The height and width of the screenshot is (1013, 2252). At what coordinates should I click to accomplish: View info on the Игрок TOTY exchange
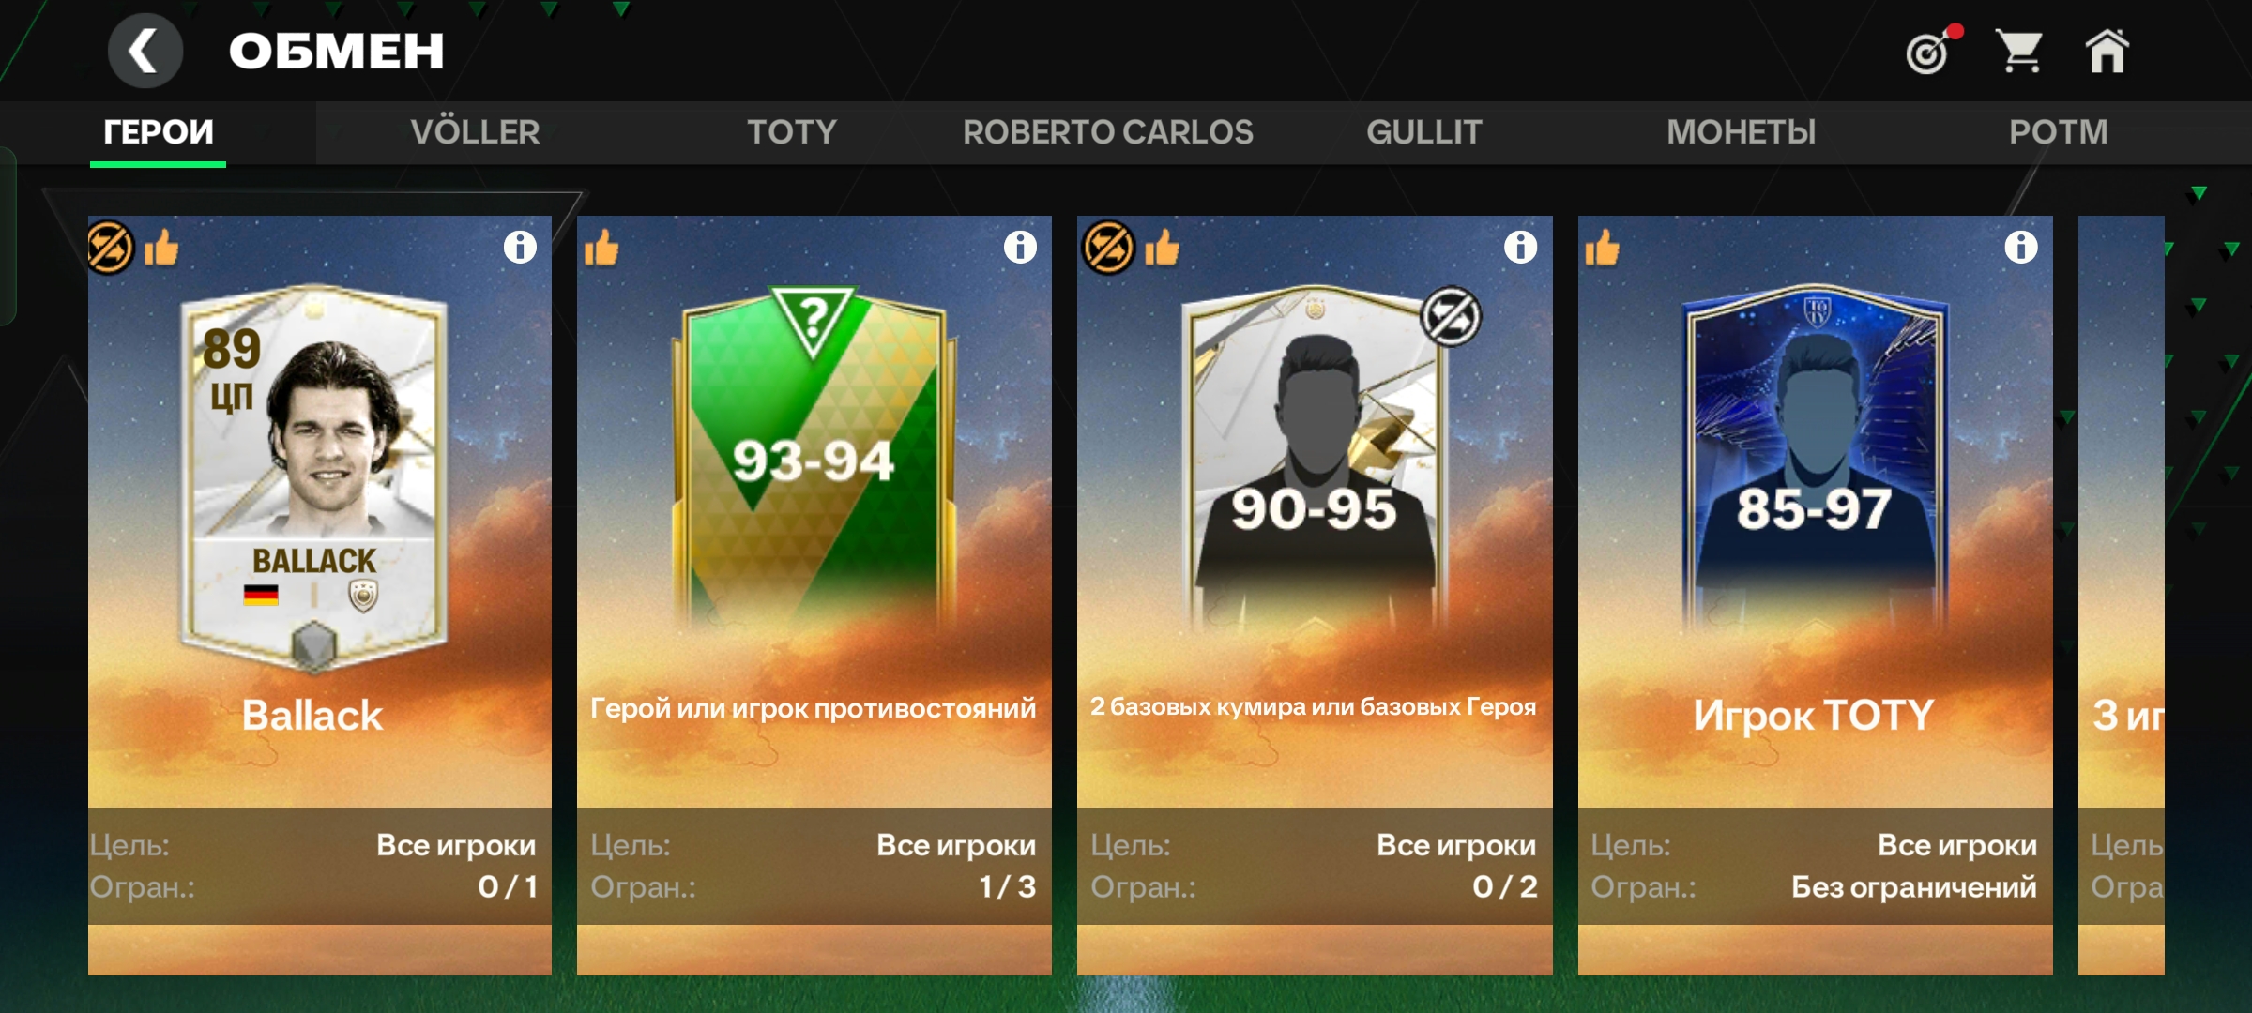2020,248
